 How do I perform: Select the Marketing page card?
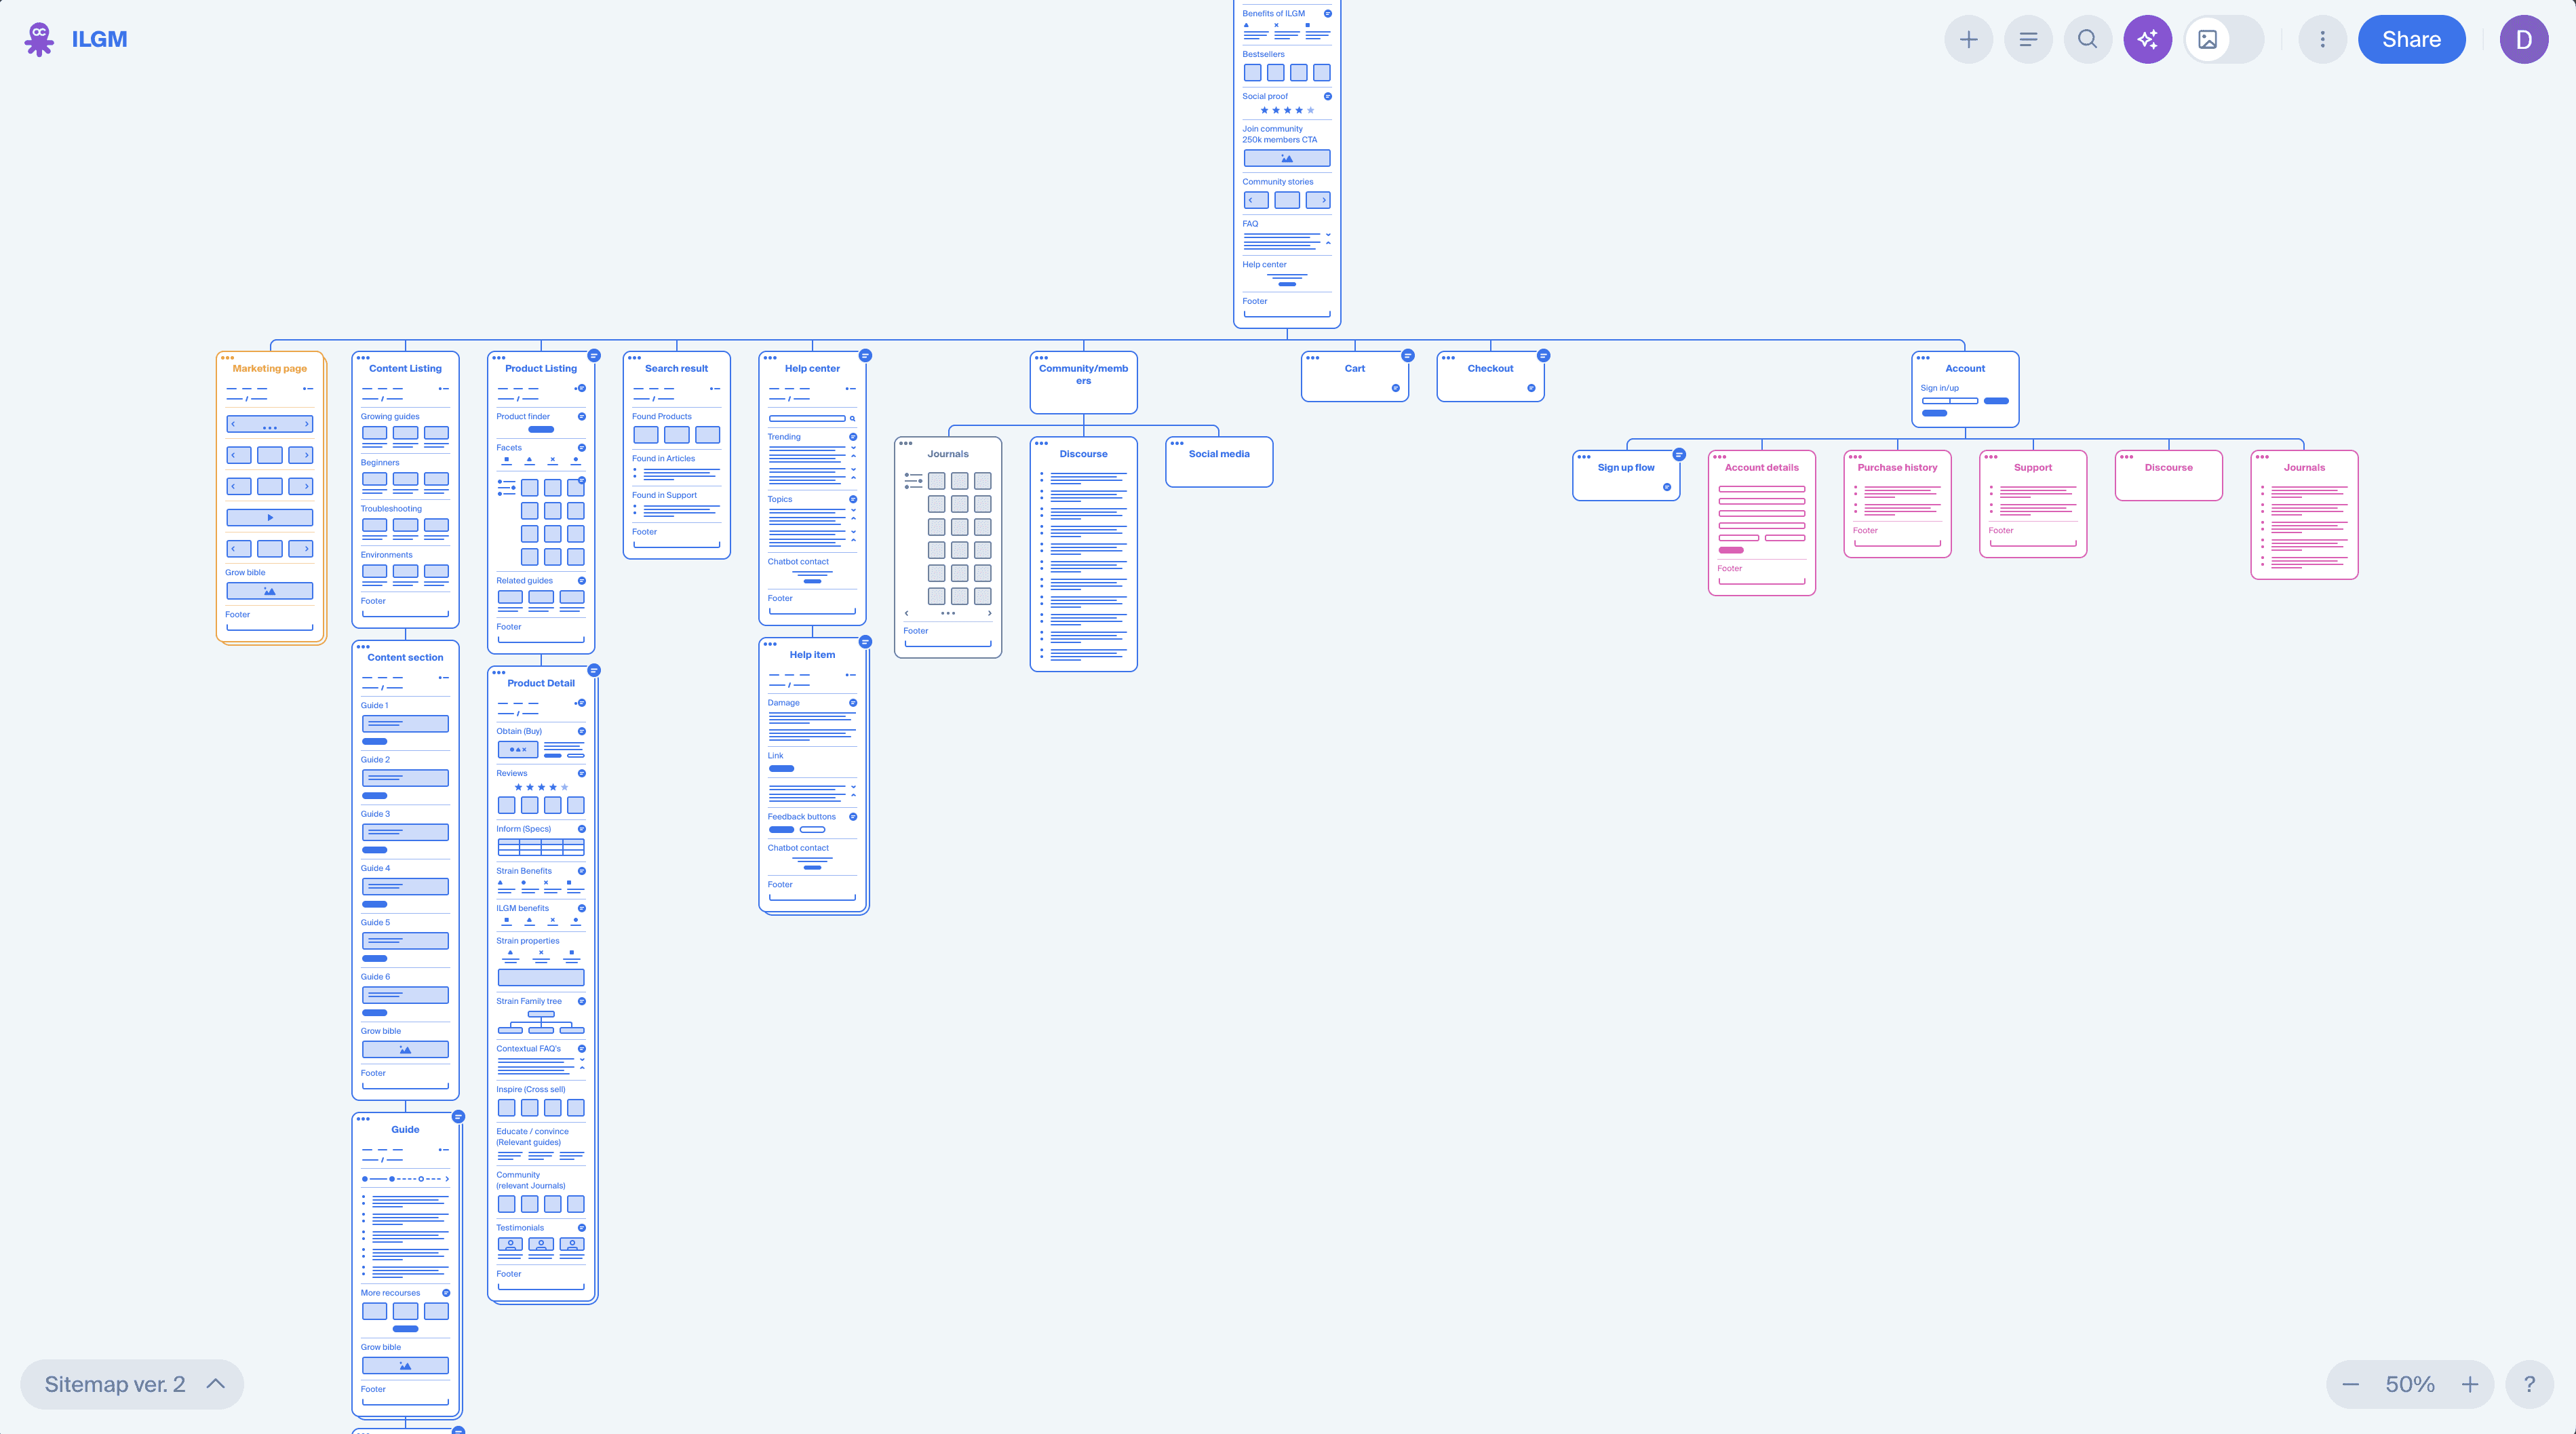pyautogui.click(x=270, y=368)
